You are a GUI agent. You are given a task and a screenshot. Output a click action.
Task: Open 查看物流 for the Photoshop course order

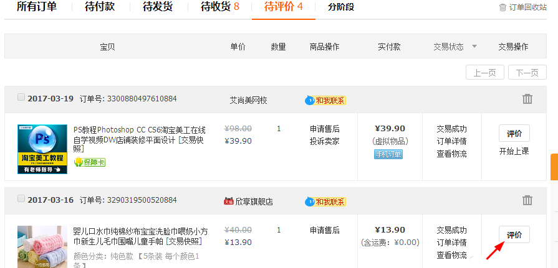[451, 154]
